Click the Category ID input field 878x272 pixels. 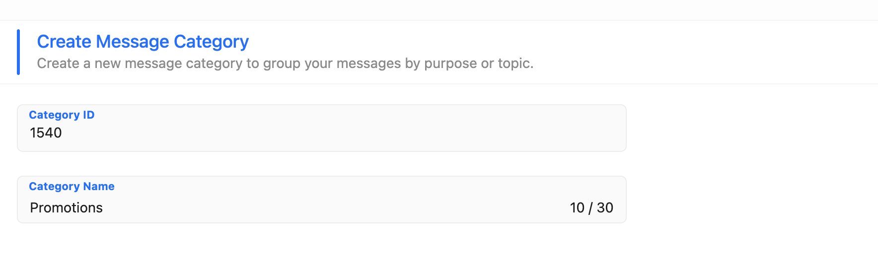[x=322, y=133]
